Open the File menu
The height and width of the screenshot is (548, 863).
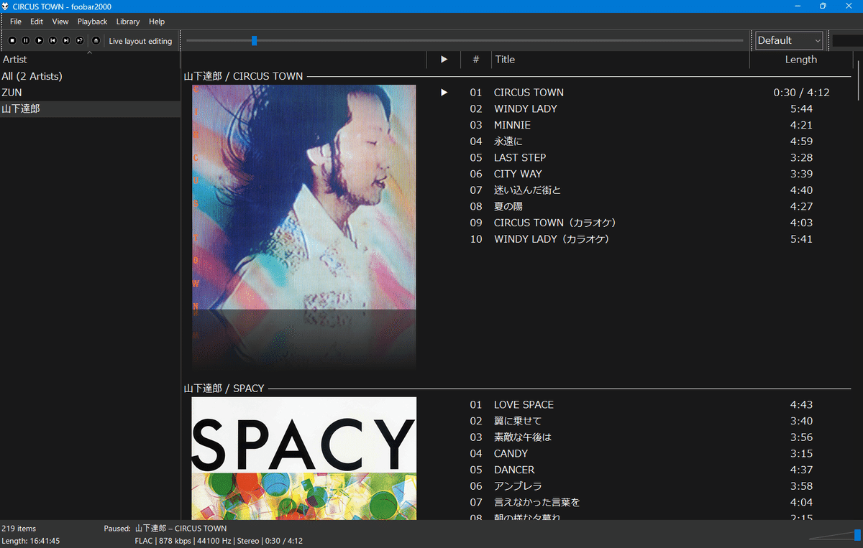point(16,22)
